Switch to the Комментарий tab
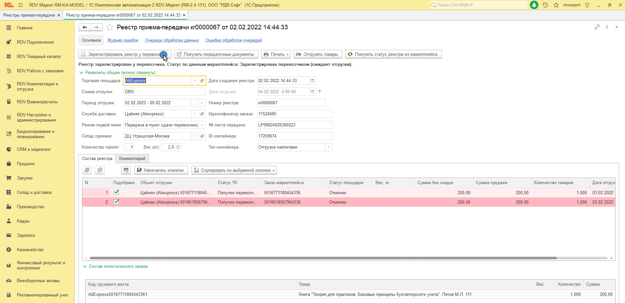Viewport: 625px width, 303px height. pos(132,159)
